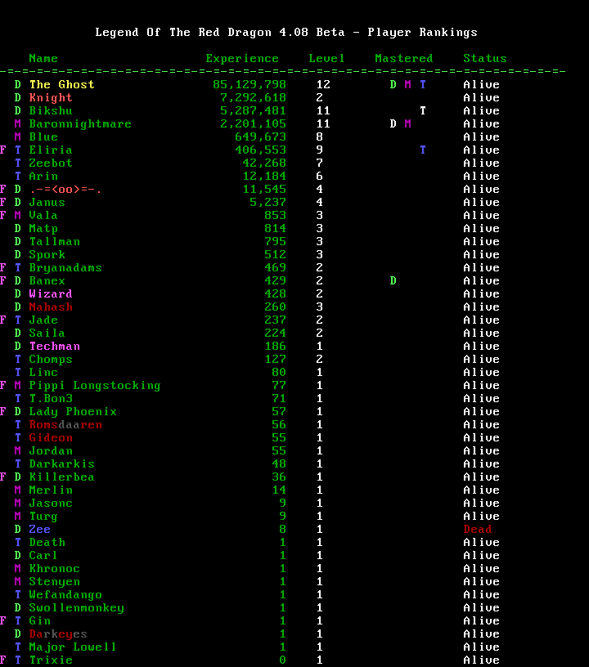Click on Pippi Longstocking
Screen dimensions: 589x667
(x=94, y=386)
